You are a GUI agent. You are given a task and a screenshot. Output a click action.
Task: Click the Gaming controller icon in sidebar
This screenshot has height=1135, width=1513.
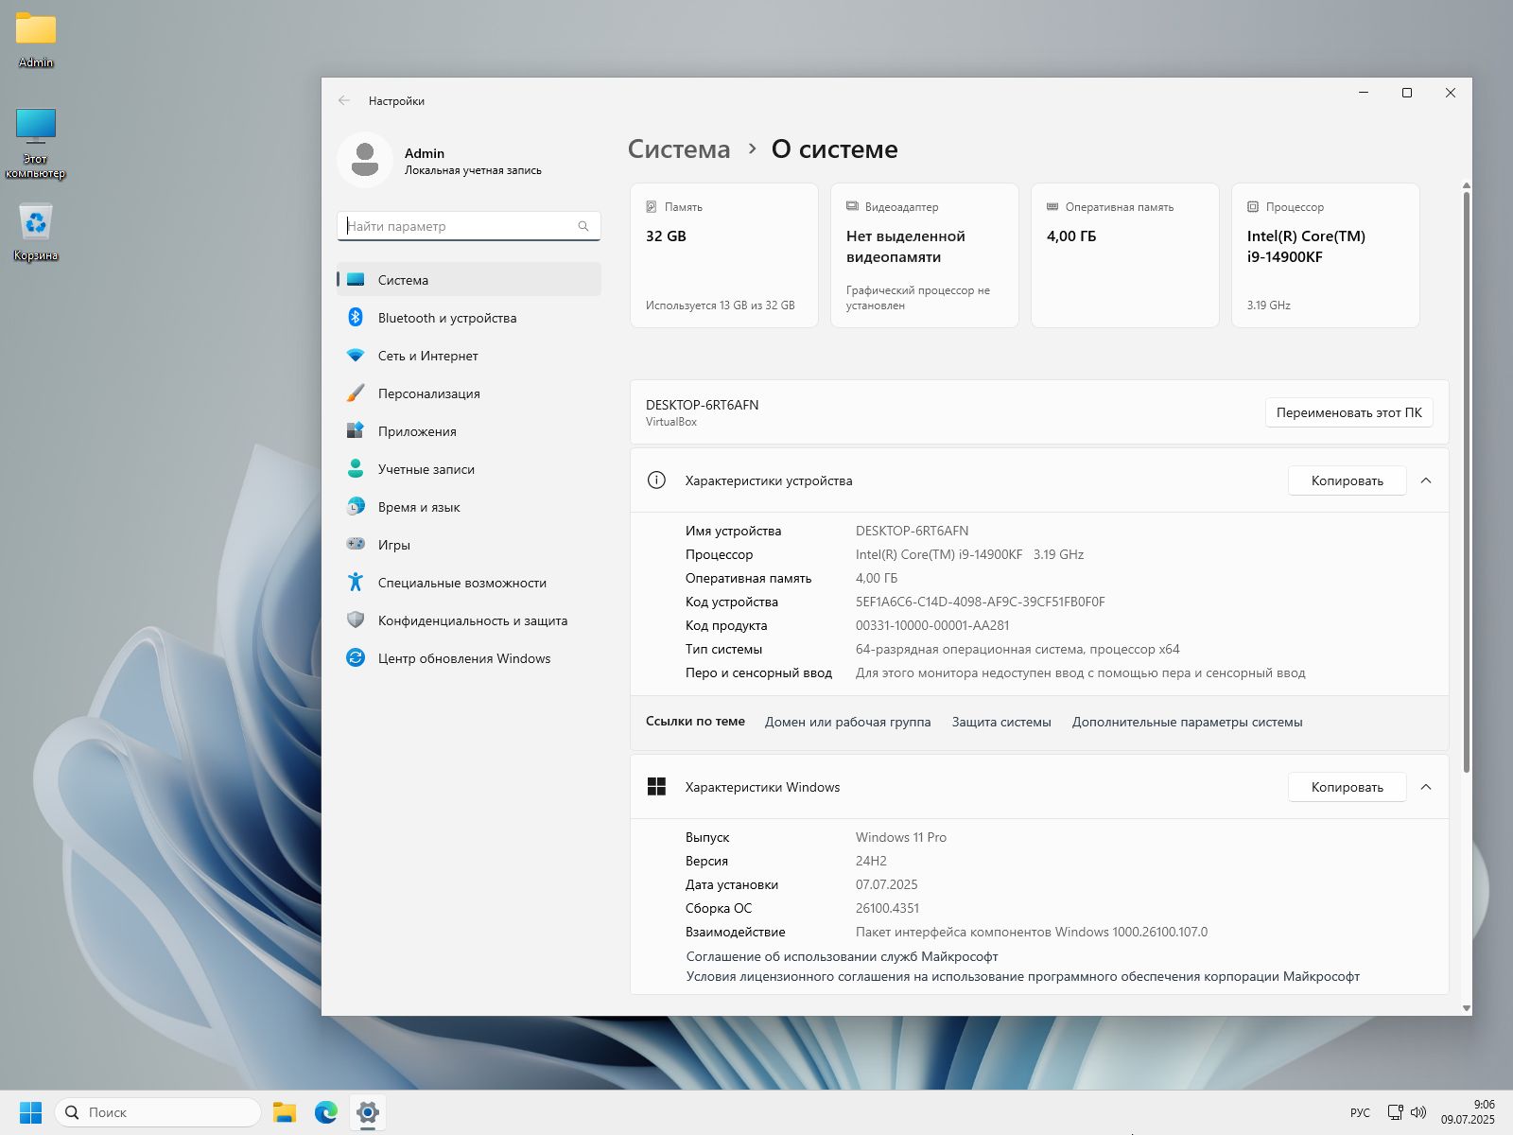point(356,545)
